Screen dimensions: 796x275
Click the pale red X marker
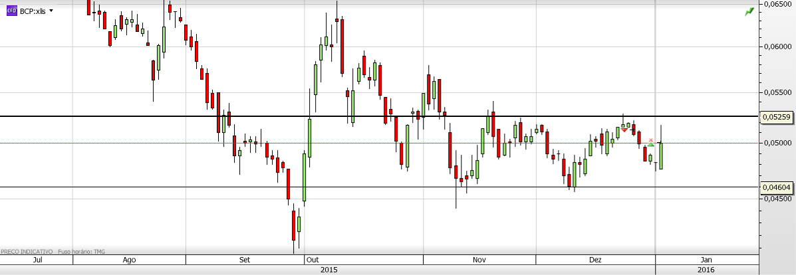pos(651,140)
